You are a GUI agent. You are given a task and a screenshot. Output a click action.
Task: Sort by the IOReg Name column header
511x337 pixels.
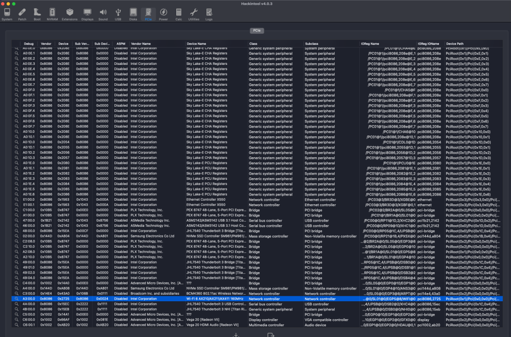(x=388, y=43)
